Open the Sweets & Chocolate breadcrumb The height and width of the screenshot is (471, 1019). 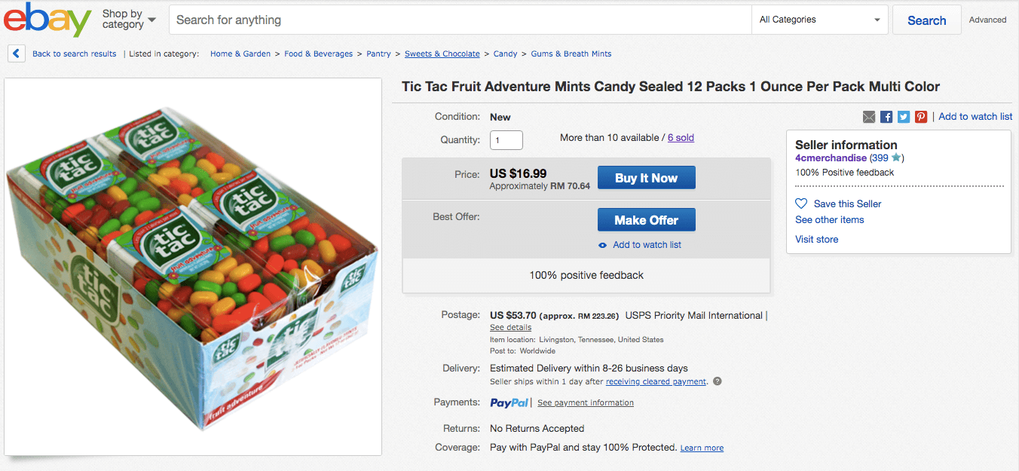(442, 54)
